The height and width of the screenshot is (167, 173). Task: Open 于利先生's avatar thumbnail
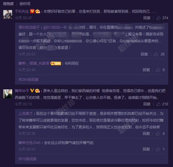[x=8, y=14]
